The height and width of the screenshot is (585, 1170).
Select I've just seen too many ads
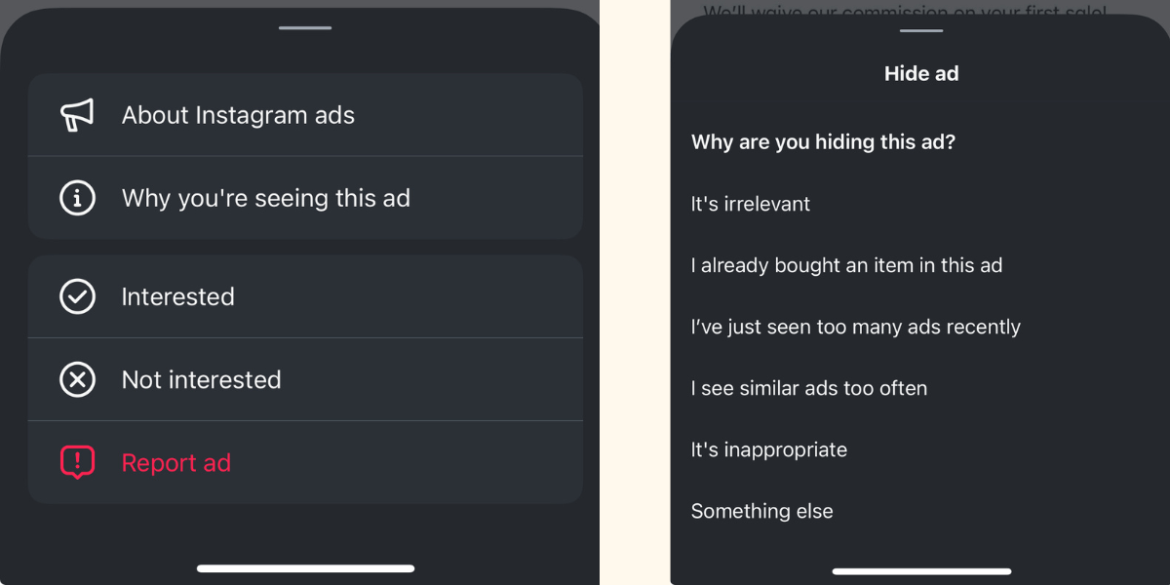[855, 327]
